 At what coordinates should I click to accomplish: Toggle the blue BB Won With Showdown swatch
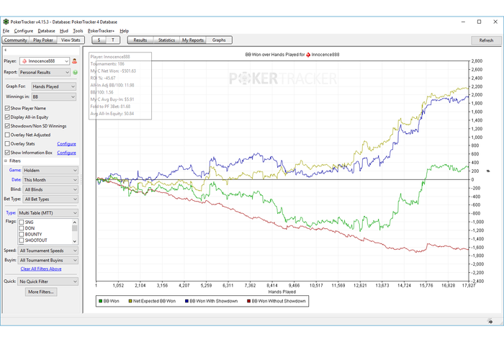(x=186, y=301)
